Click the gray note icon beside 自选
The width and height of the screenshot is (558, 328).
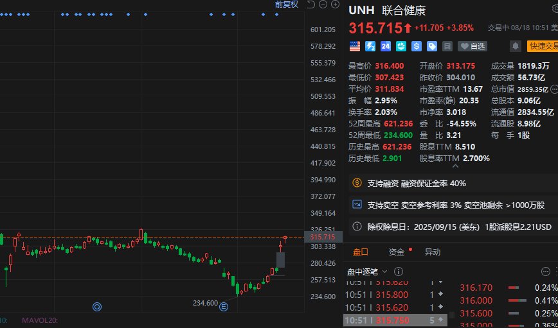447,46
